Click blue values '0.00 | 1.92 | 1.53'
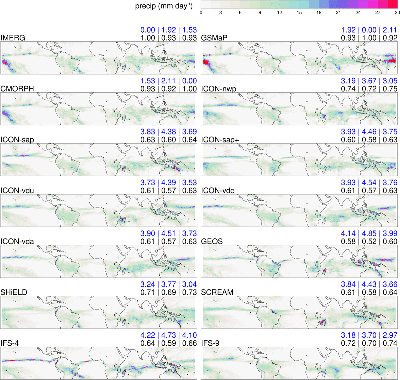Image resolution: width=400 pixels, height=380 pixels. [169, 30]
